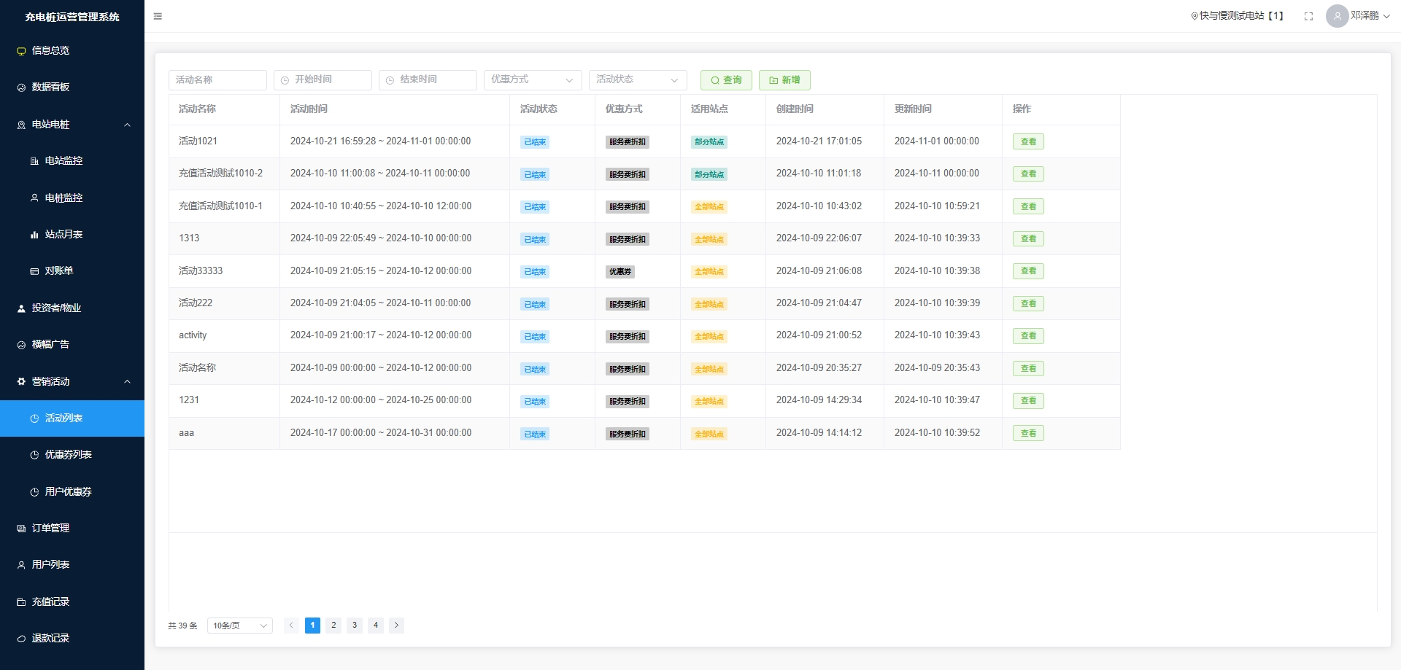Click the 结束时间 date input
The width and height of the screenshot is (1401, 670).
coord(428,80)
